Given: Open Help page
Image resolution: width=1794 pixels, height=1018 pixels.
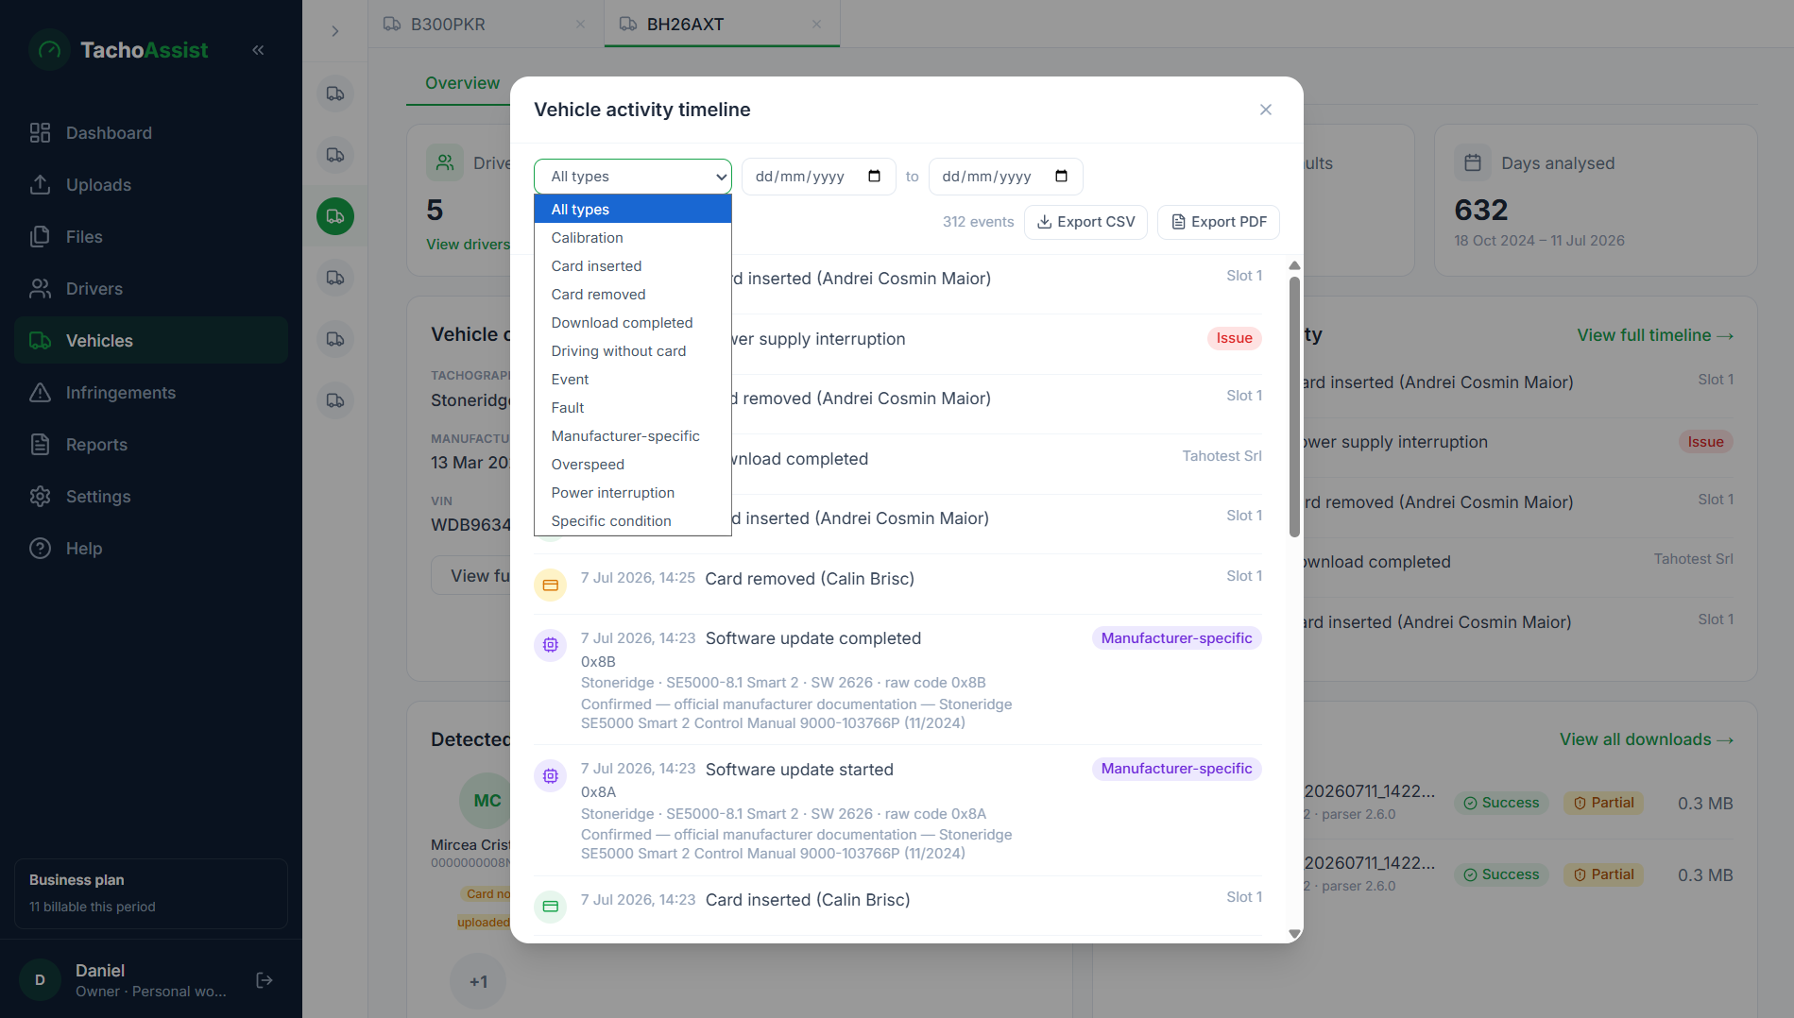Looking at the screenshot, I should coord(151,549).
